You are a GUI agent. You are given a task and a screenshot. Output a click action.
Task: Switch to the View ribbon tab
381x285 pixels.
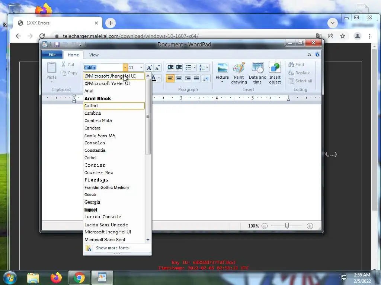tap(94, 55)
